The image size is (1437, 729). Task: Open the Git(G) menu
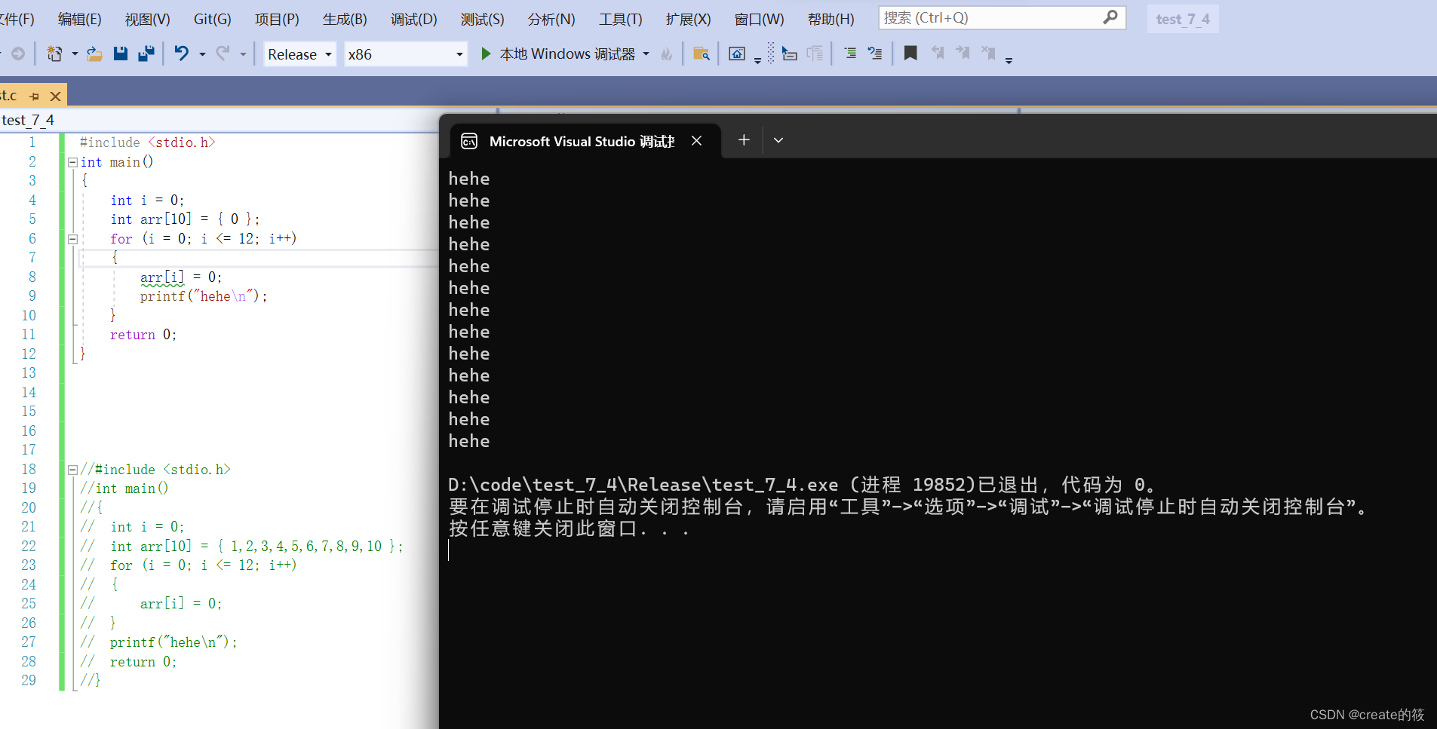coord(212,19)
